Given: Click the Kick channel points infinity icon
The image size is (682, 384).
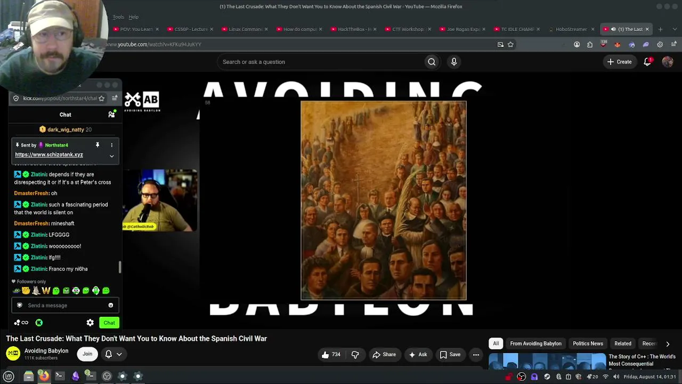Looking at the screenshot, I should (x=21, y=323).
